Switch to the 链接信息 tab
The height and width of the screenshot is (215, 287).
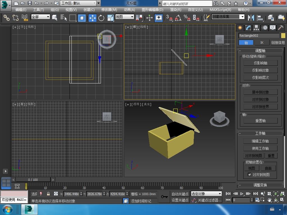point(278,43)
